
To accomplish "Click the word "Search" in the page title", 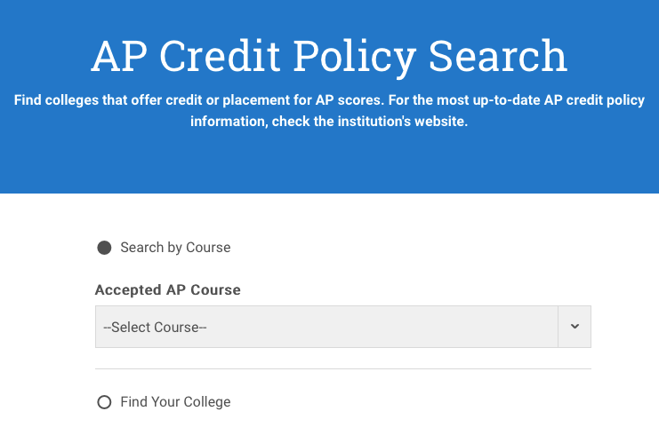I will coord(498,57).
